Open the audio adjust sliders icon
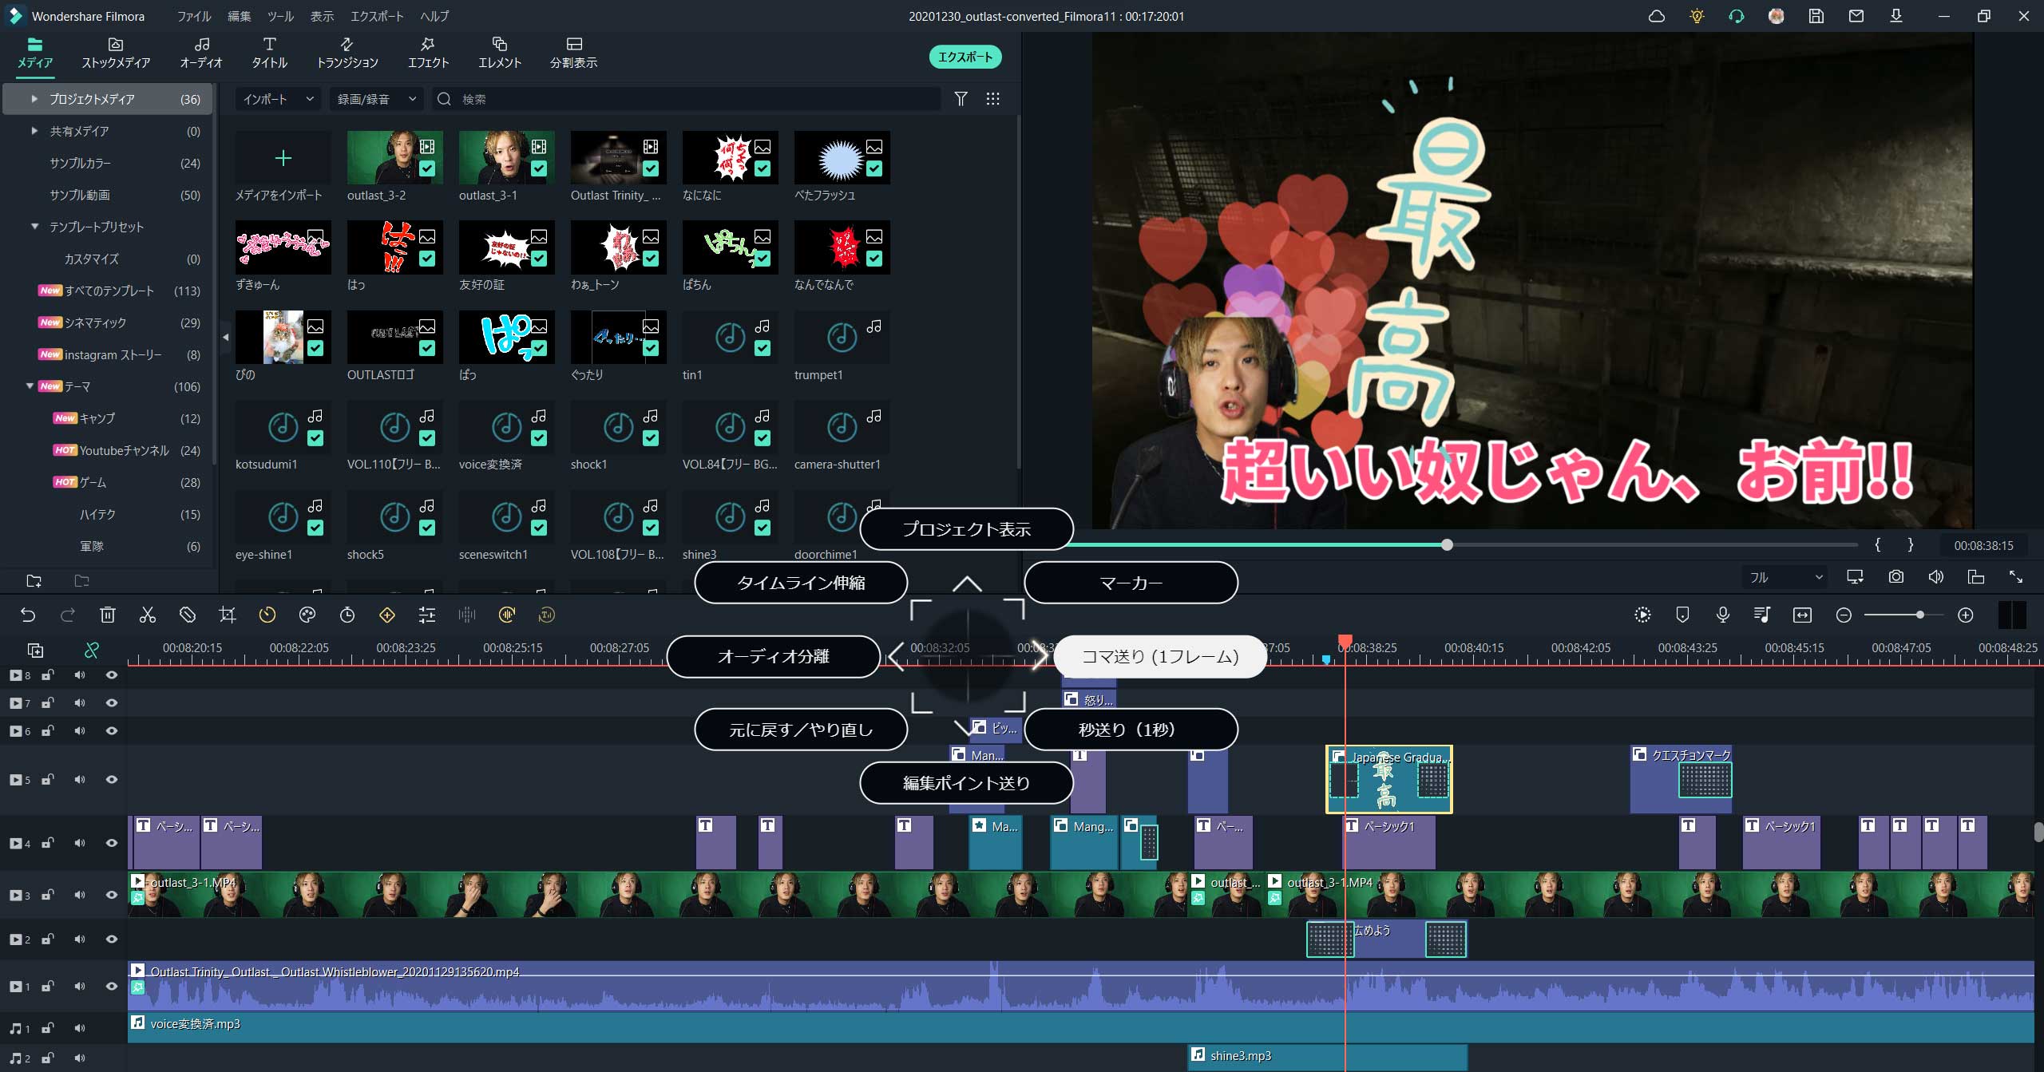2044x1072 pixels. click(427, 615)
